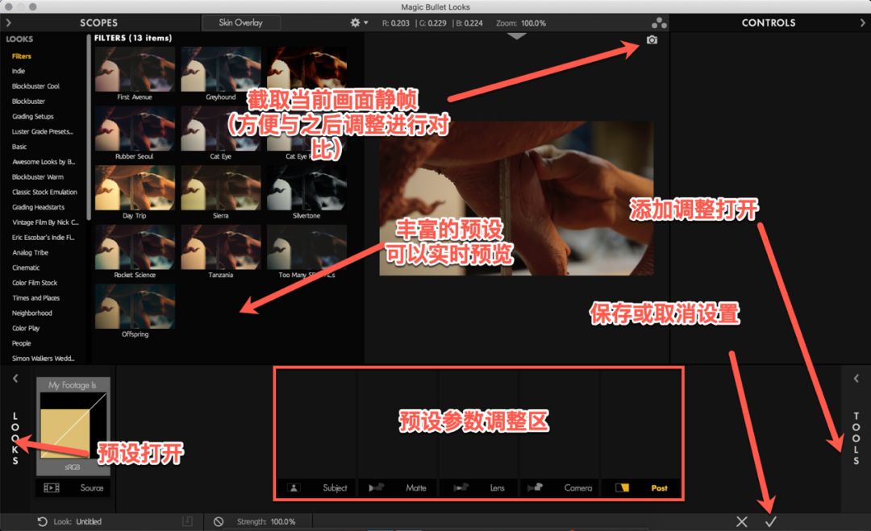Open the Blockbuster Cool category

click(x=35, y=86)
